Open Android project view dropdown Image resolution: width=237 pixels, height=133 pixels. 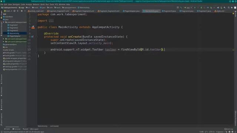[8, 11]
